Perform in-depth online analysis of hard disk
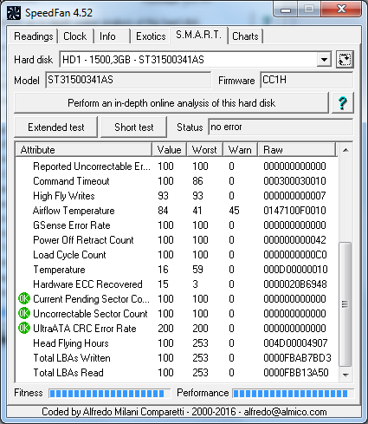The image size is (368, 424). coord(171,103)
